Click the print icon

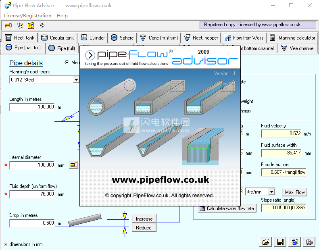pos(309,242)
